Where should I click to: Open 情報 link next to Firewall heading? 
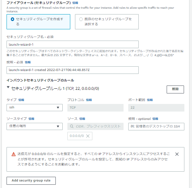coord(75,3)
